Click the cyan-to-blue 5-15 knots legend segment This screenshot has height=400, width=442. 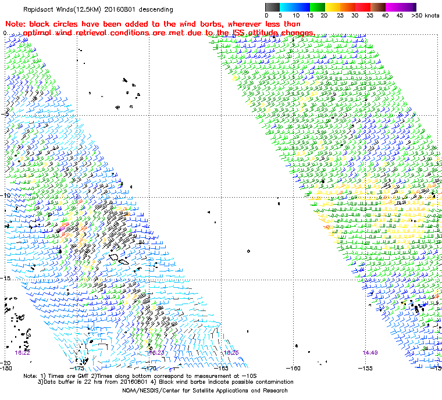tap(295, 7)
